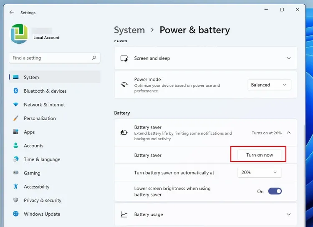Click the System breadcrumb link
The height and width of the screenshot is (227, 313).
click(x=129, y=30)
